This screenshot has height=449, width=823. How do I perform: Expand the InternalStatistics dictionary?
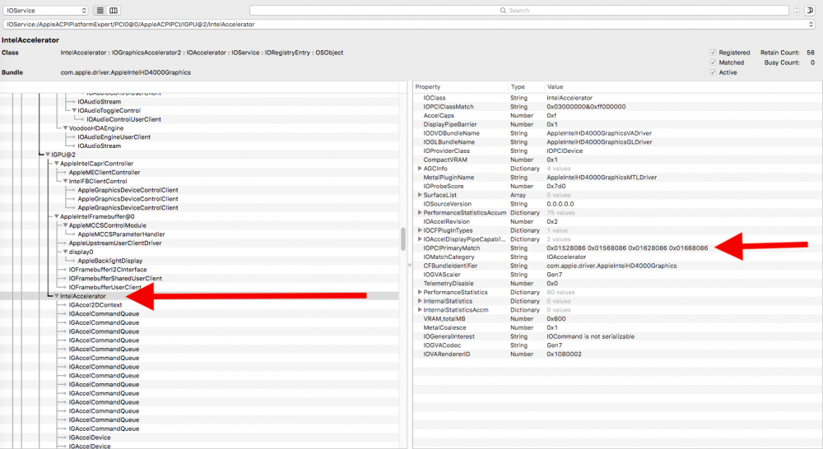[420, 301]
